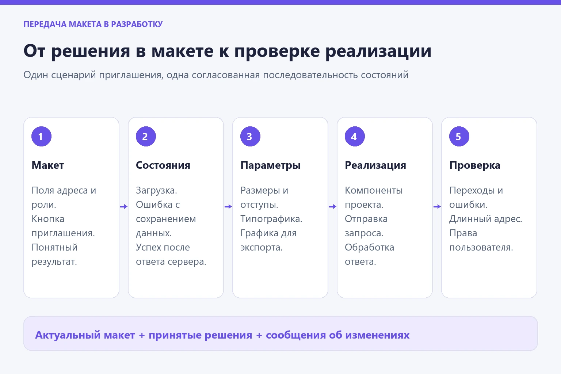Image resolution: width=561 pixels, height=374 pixels.
Task: Click the text «Поля адреса и роли.»
Action: (x=64, y=198)
